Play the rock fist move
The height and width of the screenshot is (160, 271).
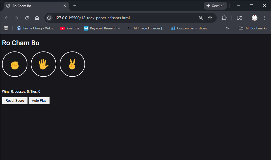[x=15, y=64]
